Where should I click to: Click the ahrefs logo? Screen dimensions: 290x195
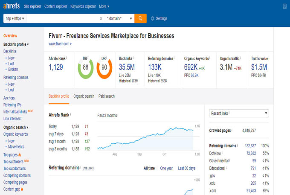(13, 6)
